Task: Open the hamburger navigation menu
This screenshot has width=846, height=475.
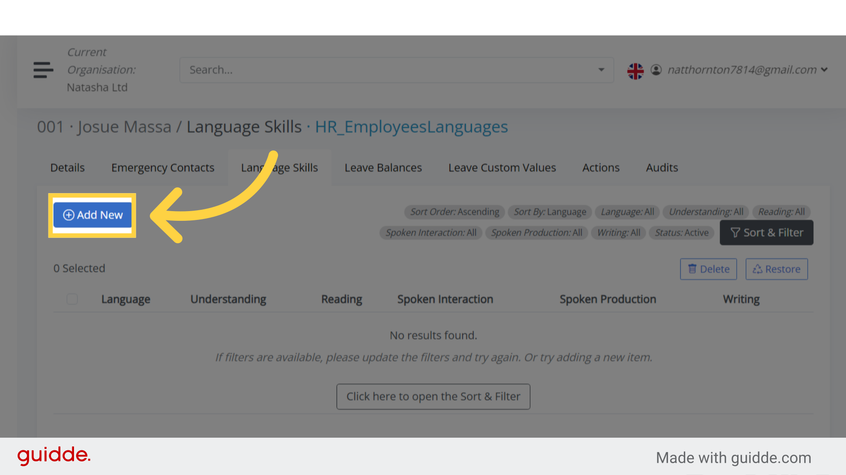Action: 43,70
